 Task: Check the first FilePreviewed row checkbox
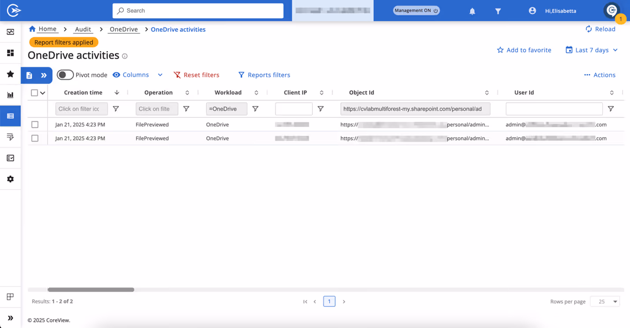(35, 124)
